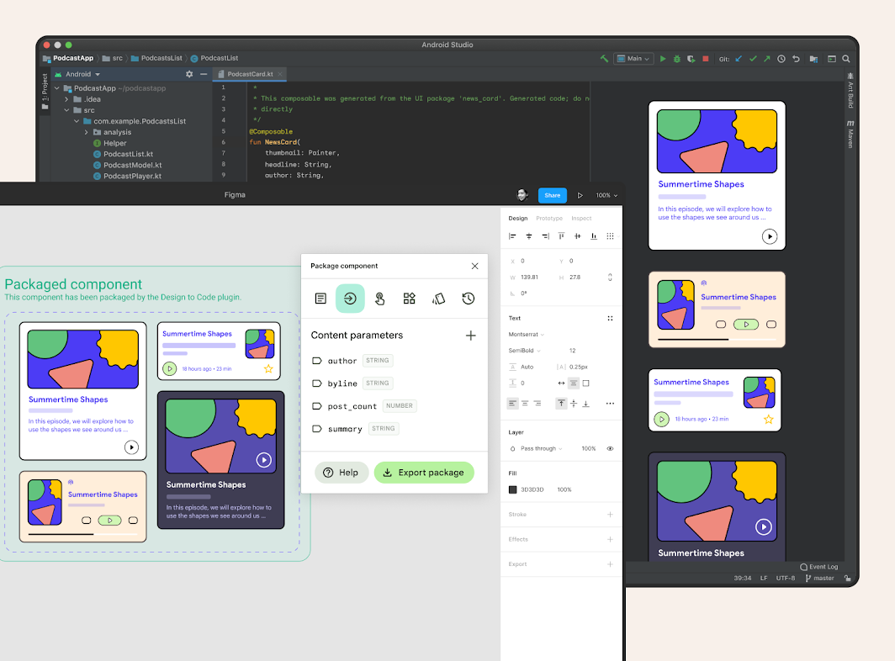
Task: Select fixed size text resizing square
Action: point(585,383)
